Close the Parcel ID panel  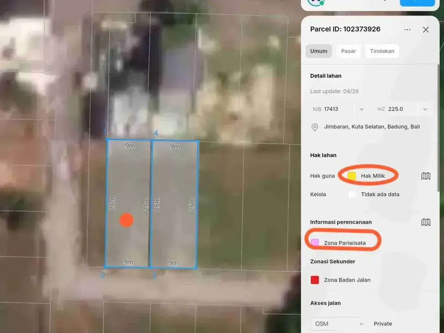[x=425, y=30]
